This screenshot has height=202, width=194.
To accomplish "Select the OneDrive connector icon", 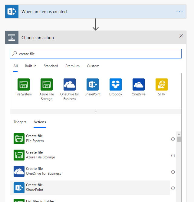I will coord(139,84).
